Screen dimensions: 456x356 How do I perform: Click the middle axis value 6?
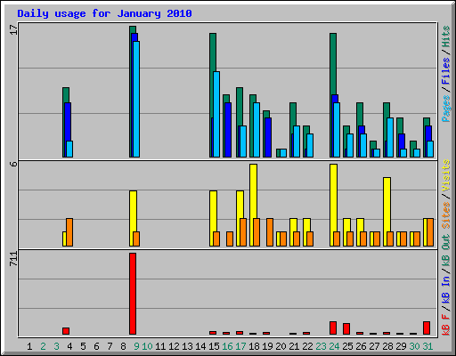tap(13, 164)
